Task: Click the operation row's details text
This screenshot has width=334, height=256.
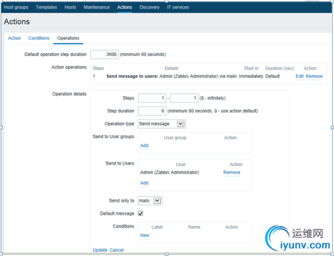Action: [172, 76]
